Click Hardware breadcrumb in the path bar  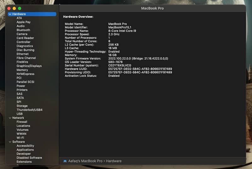coord(113,161)
